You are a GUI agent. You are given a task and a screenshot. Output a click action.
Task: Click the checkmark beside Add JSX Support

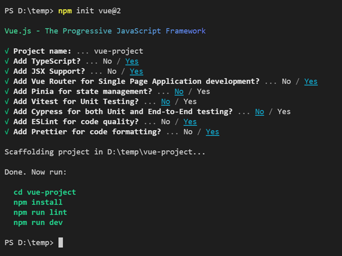(x=7, y=71)
